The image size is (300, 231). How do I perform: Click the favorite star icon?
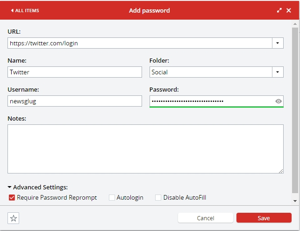point(13,218)
